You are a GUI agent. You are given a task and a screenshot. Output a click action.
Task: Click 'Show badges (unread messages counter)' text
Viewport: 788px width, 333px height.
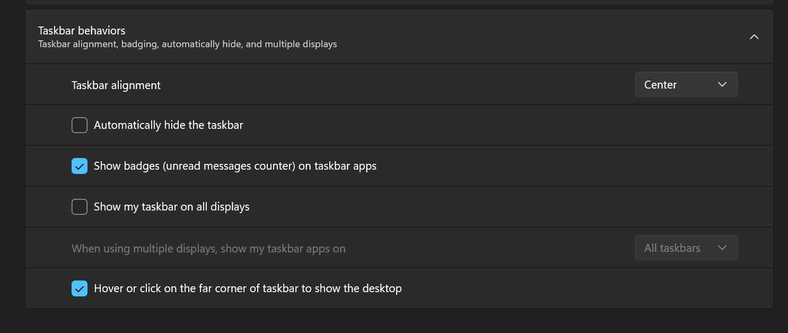point(235,166)
